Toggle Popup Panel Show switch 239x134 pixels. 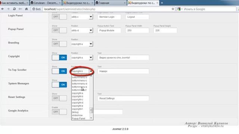tap(59, 30)
